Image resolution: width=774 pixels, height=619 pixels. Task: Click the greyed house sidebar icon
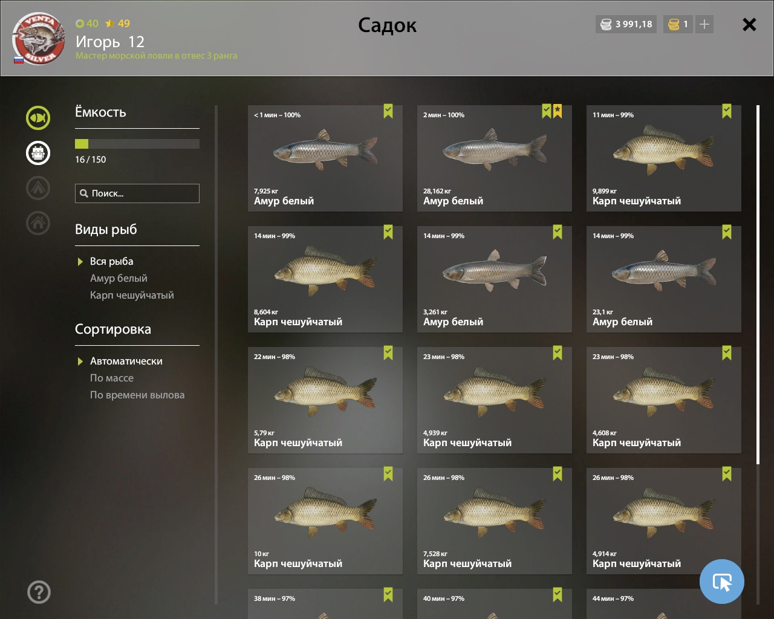click(38, 223)
